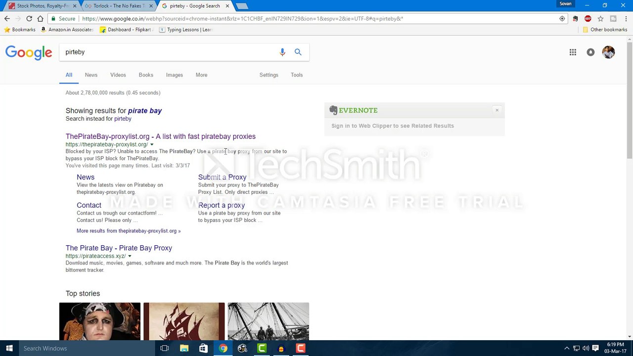Switch to the Stock Photos browser tab
633x356 pixels.
click(x=43, y=6)
